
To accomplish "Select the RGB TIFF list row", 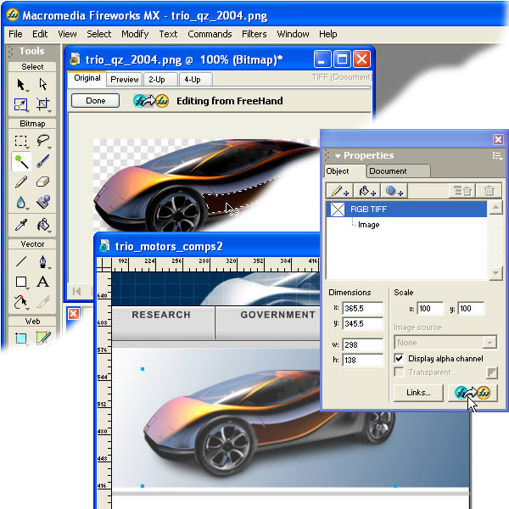I will (406, 210).
